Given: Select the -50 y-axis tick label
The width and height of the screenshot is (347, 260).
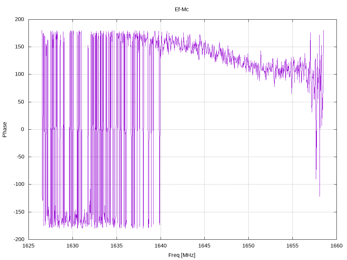Looking at the screenshot, I should click(20, 157).
